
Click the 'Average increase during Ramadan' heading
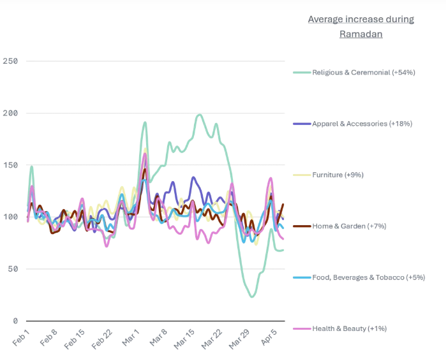(361, 26)
